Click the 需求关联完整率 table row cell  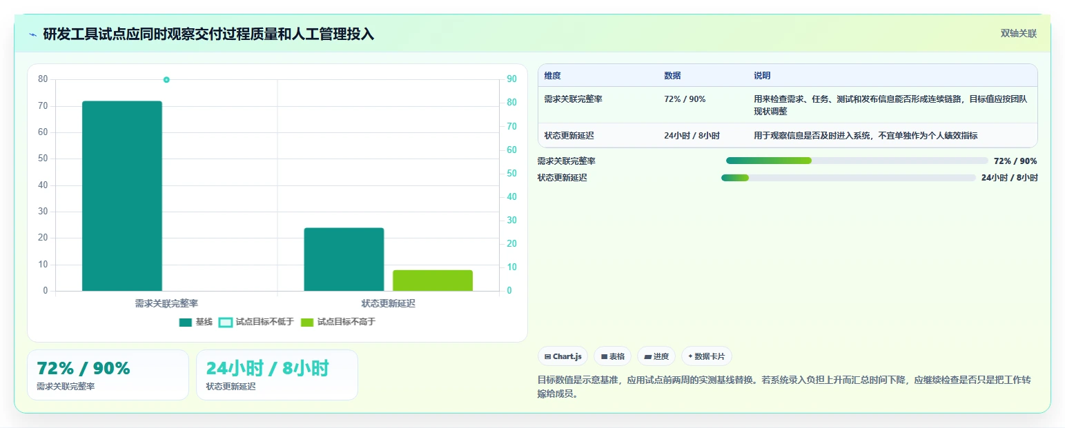(x=573, y=99)
